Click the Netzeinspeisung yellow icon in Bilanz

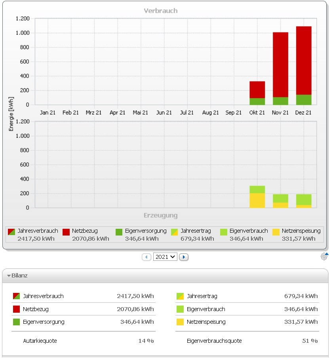click(180, 322)
